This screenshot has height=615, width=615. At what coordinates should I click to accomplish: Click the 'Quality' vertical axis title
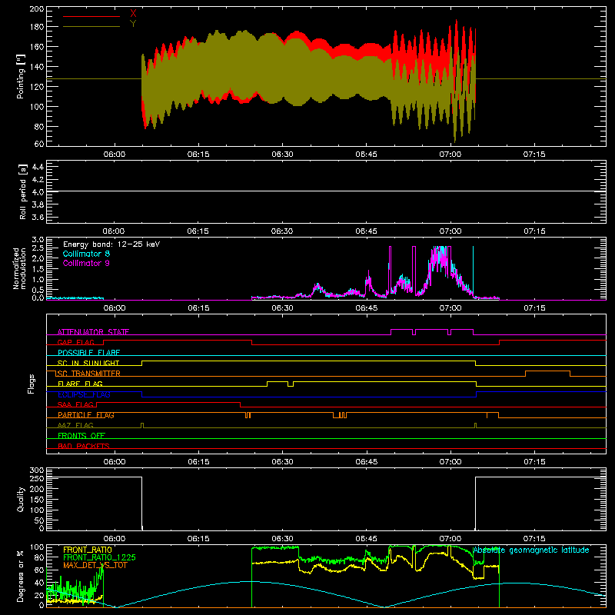(x=21, y=499)
